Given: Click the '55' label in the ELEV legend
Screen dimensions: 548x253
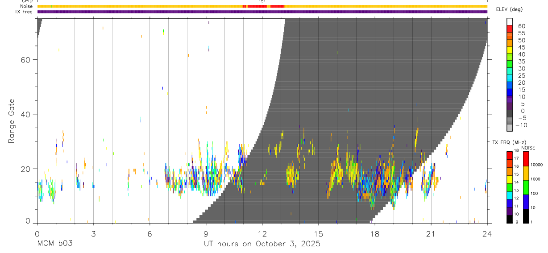Looking at the screenshot, I should pyautogui.click(x=521, y=33).
